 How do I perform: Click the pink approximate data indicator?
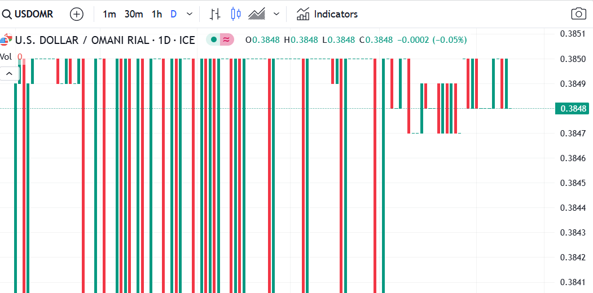[x=226, y=39]
